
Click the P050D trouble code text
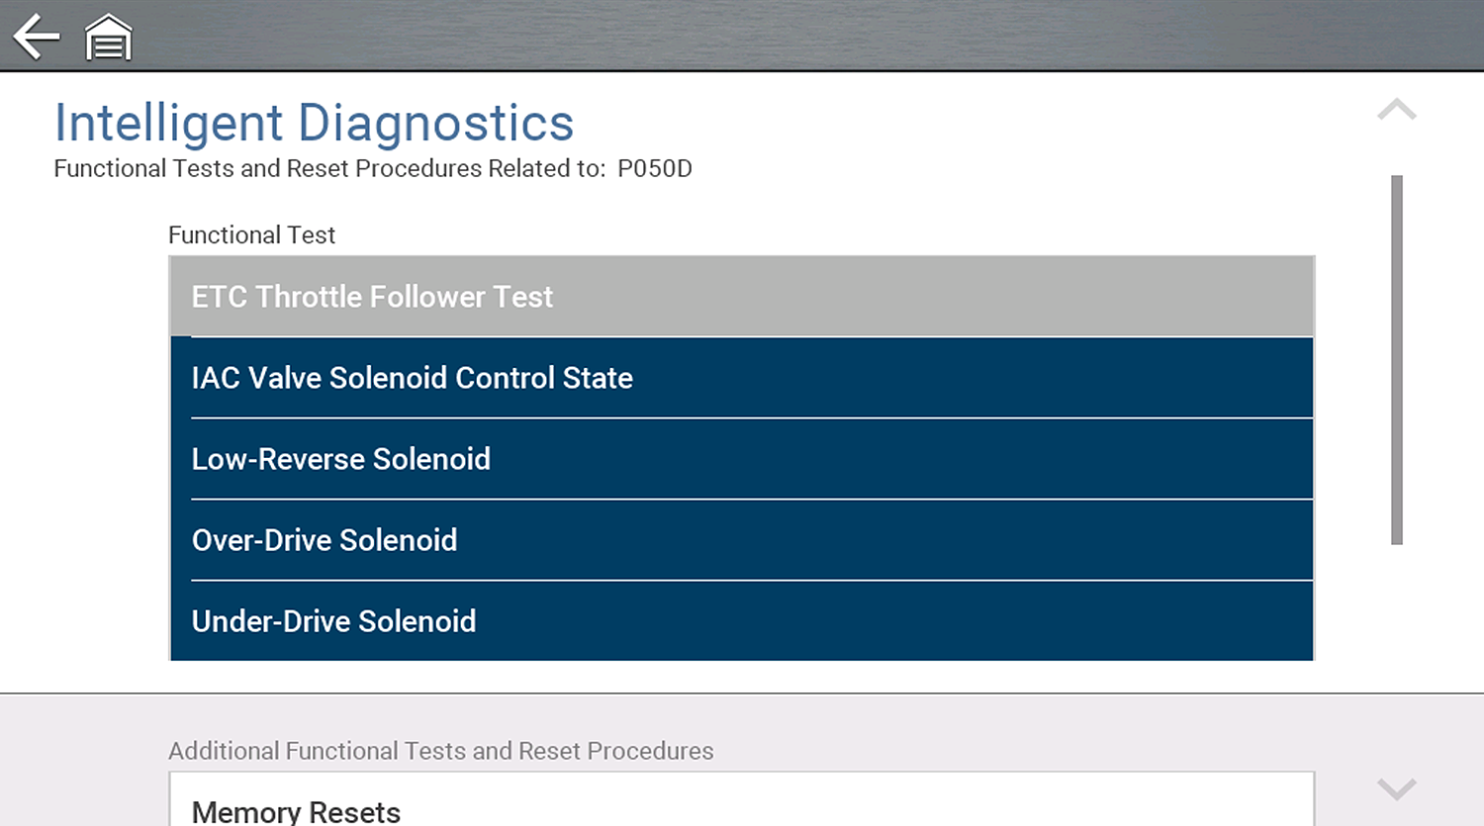[655, 169]
